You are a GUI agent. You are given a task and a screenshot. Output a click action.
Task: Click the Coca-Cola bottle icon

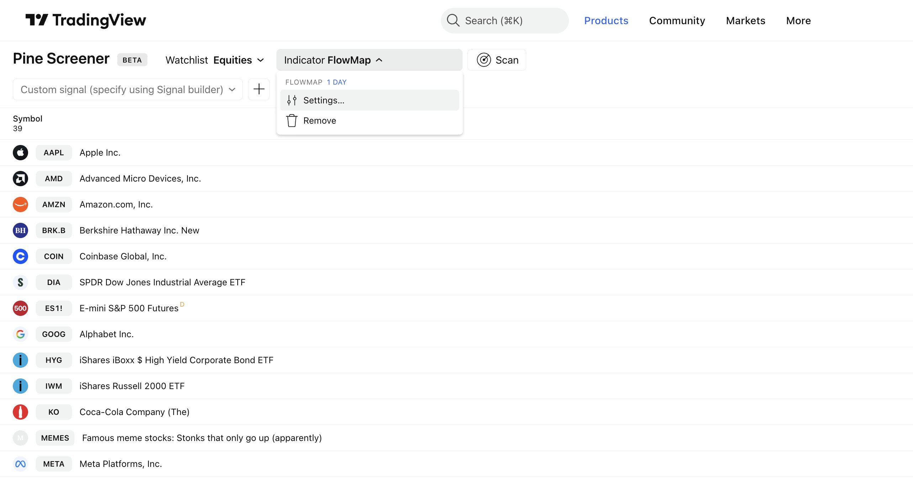coord(20,412)
